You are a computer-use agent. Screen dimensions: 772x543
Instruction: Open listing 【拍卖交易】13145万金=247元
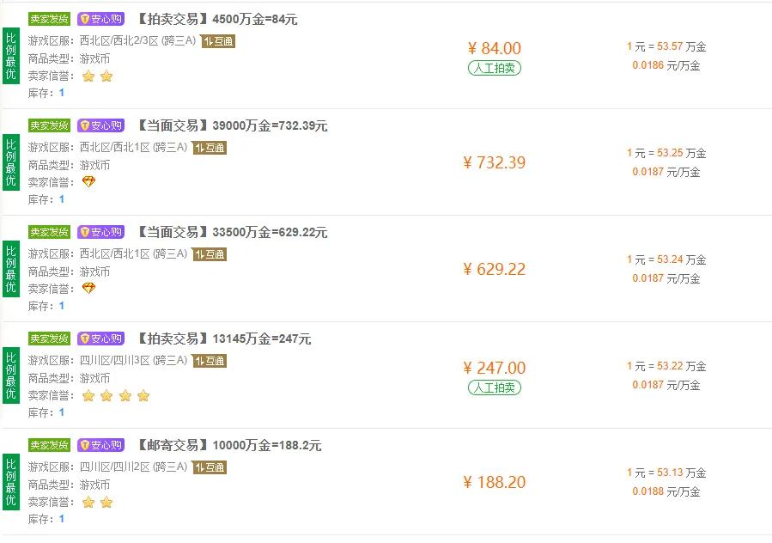click(x=223, y=339)
